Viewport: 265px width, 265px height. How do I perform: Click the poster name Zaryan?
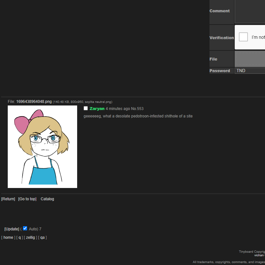(x=97, y=109)
